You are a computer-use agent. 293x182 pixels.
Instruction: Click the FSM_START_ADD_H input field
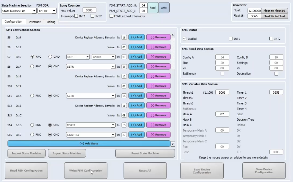tap(143, 5)
